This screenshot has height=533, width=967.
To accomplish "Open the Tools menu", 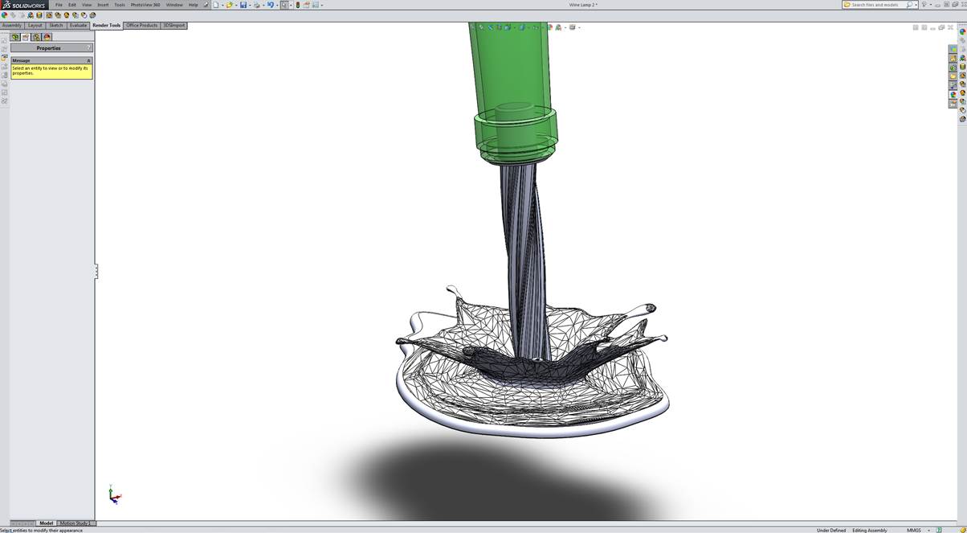I will pos(120,5).
